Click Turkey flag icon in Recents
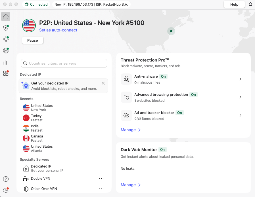The height and width of the screenshot is (197, 255). [26, 118]
